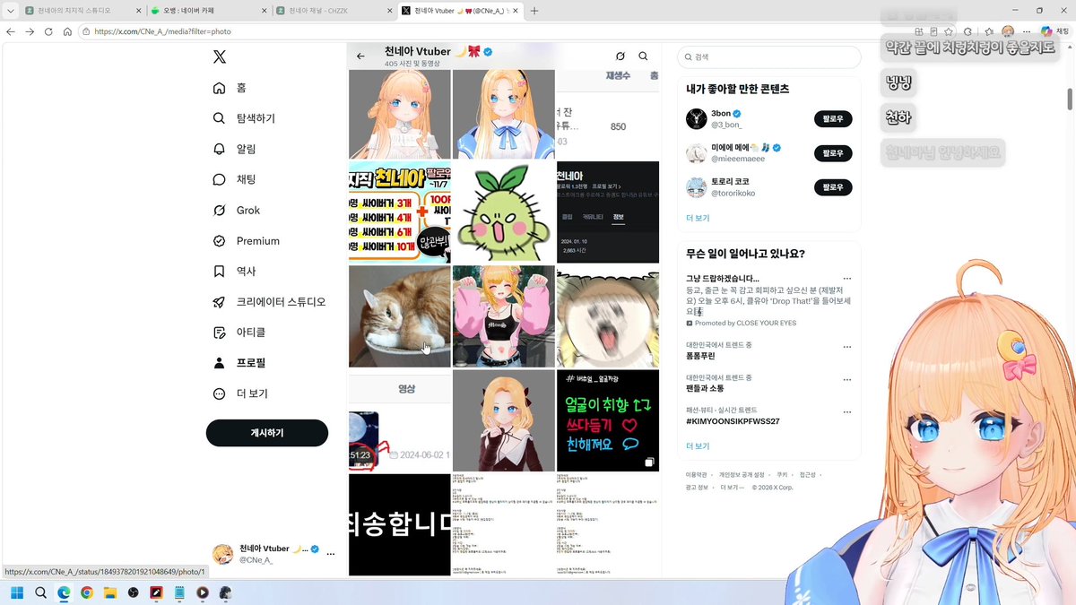
Task: Open 알림 notifications
Action: coord(234,149)
